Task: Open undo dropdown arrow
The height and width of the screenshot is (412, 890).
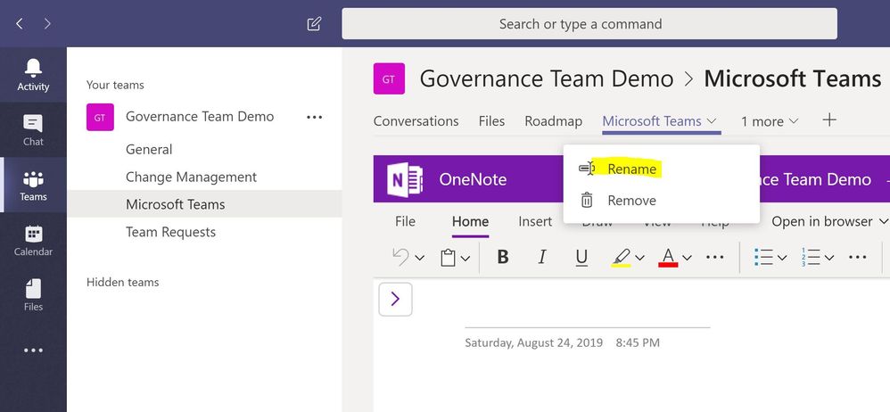Action: pyautogui.click(x=419, y=259)
